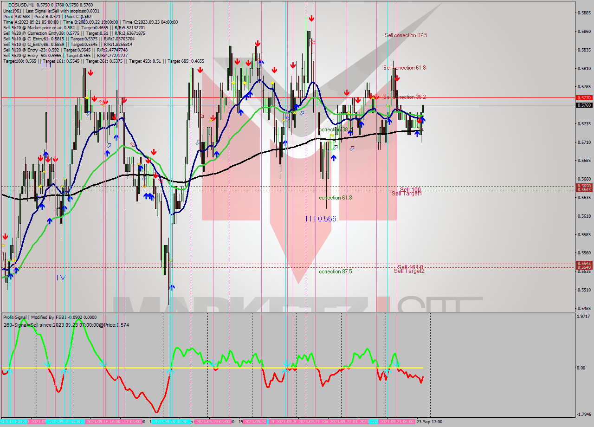Click the '260-Signal=Sell since:2023.09.23' indicator text

click(66, 325)
